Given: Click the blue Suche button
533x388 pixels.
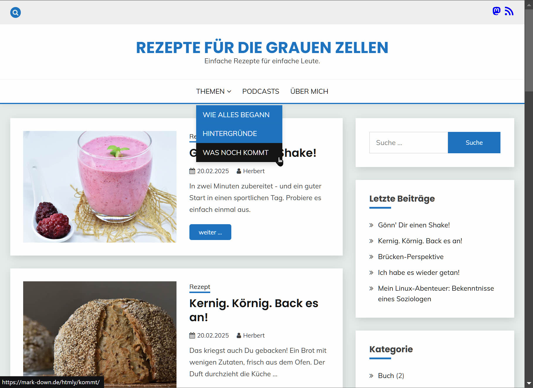Looking at the screenshot, I should (x=474, y=142).
